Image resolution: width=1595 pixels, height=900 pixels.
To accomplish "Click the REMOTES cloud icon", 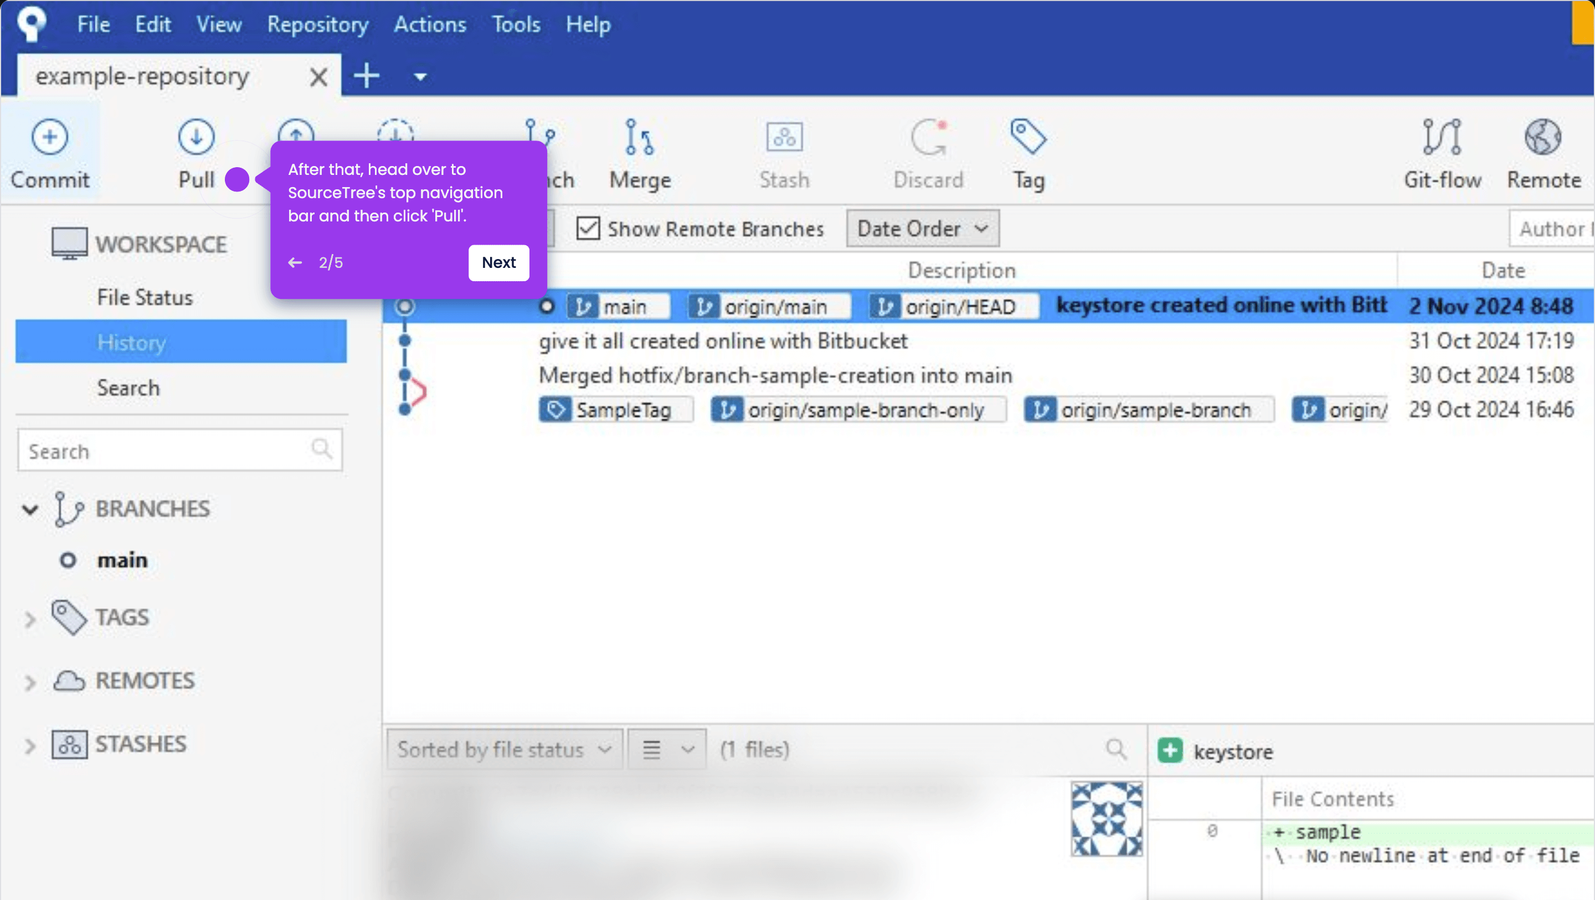I will click(x=68, y=681).
